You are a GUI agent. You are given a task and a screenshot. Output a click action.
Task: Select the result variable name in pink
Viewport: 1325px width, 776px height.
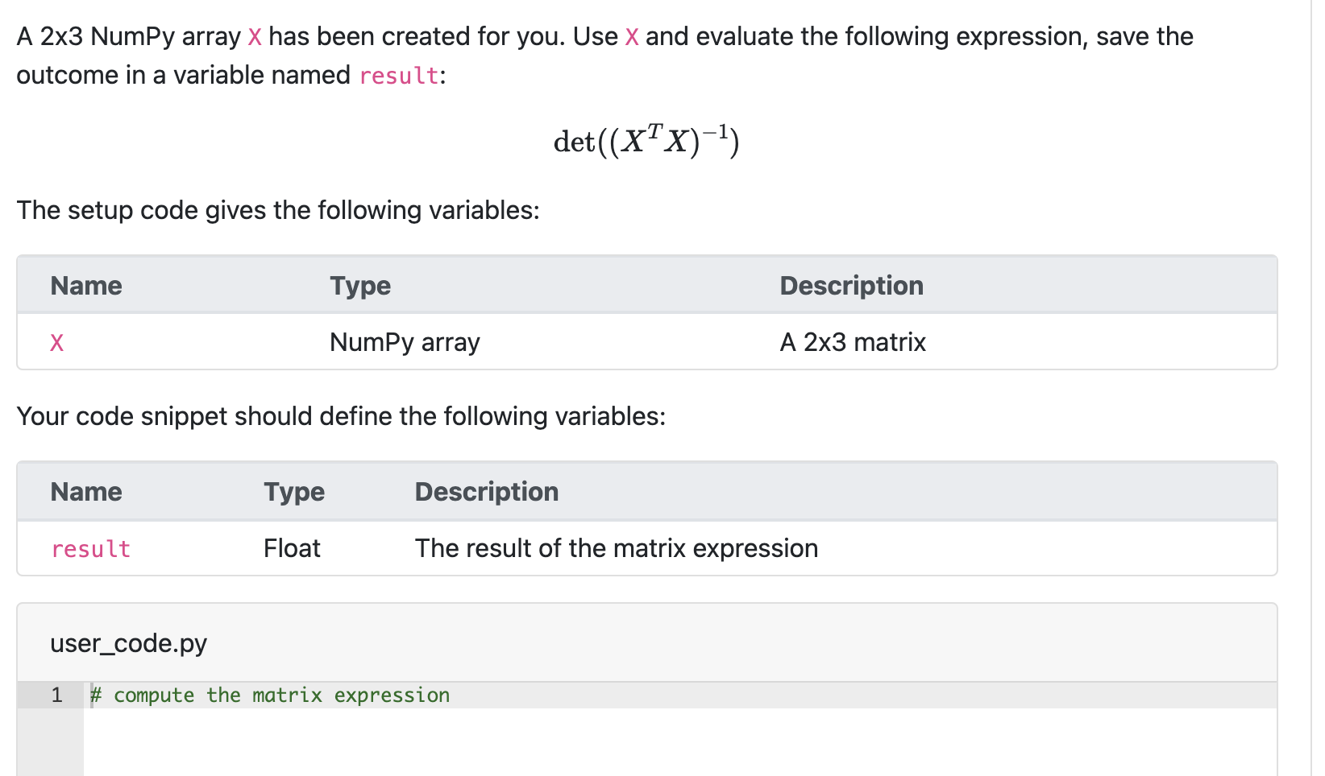[398, 75]
